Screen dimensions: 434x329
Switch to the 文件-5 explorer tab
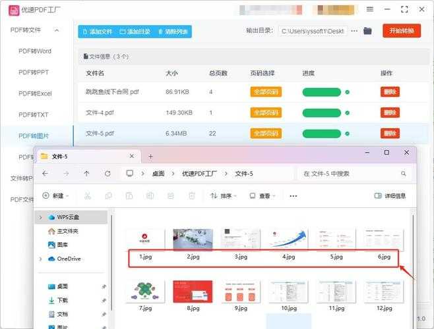click(x=88, y=157)
